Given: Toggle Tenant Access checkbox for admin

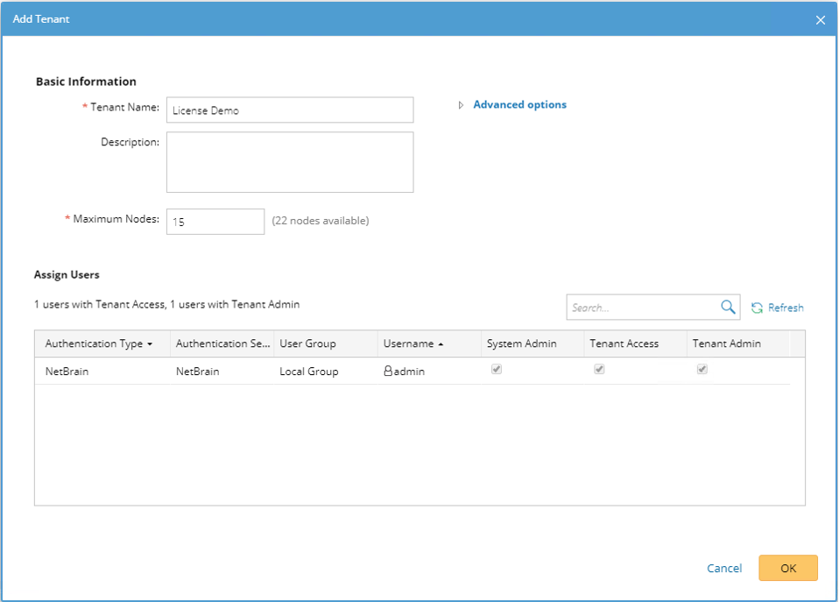Looking at the screenshot, I should point(599,370).
